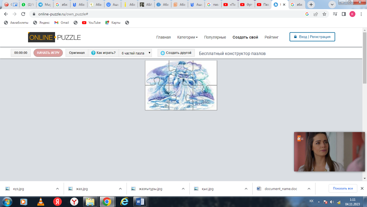Reload the online-puzzle page
Viewport: 367px width, 207px height.
(23, 14)
